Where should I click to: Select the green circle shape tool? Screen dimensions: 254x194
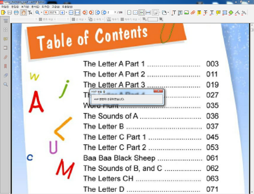click(x=231, y=12)
